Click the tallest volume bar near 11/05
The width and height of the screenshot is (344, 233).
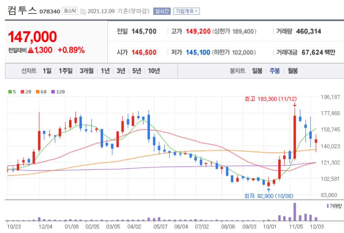pyautogui.click(x=295, y=212)
